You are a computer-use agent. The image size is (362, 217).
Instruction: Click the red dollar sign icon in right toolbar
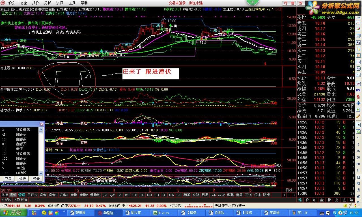[x=358, y=97]
